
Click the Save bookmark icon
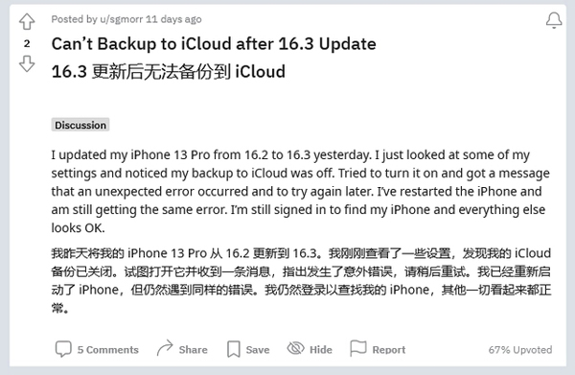tap(233, 349)
